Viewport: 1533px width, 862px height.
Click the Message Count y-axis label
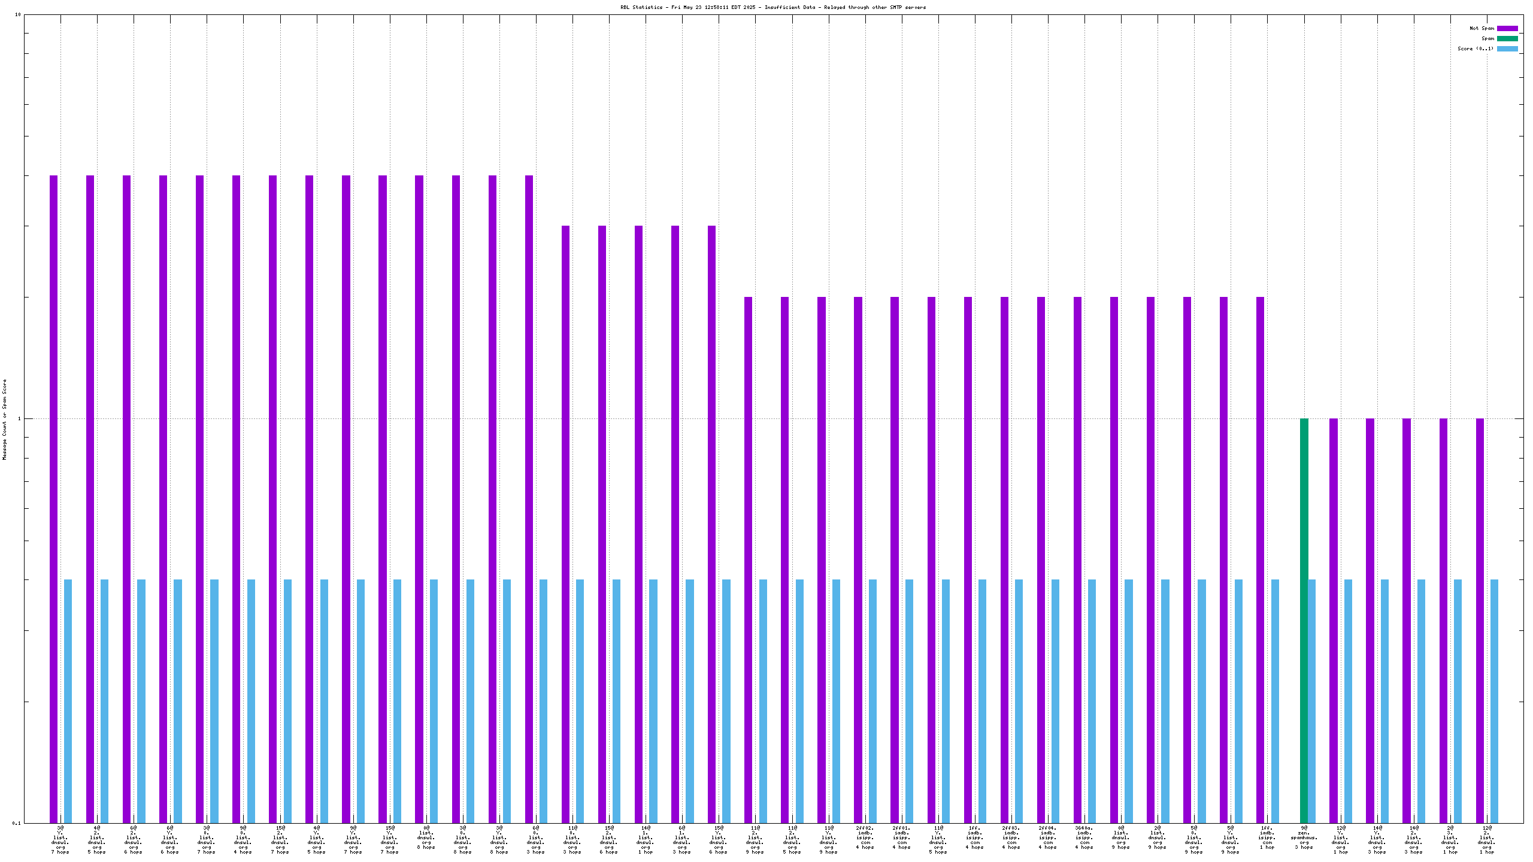[x=4, y=419]
